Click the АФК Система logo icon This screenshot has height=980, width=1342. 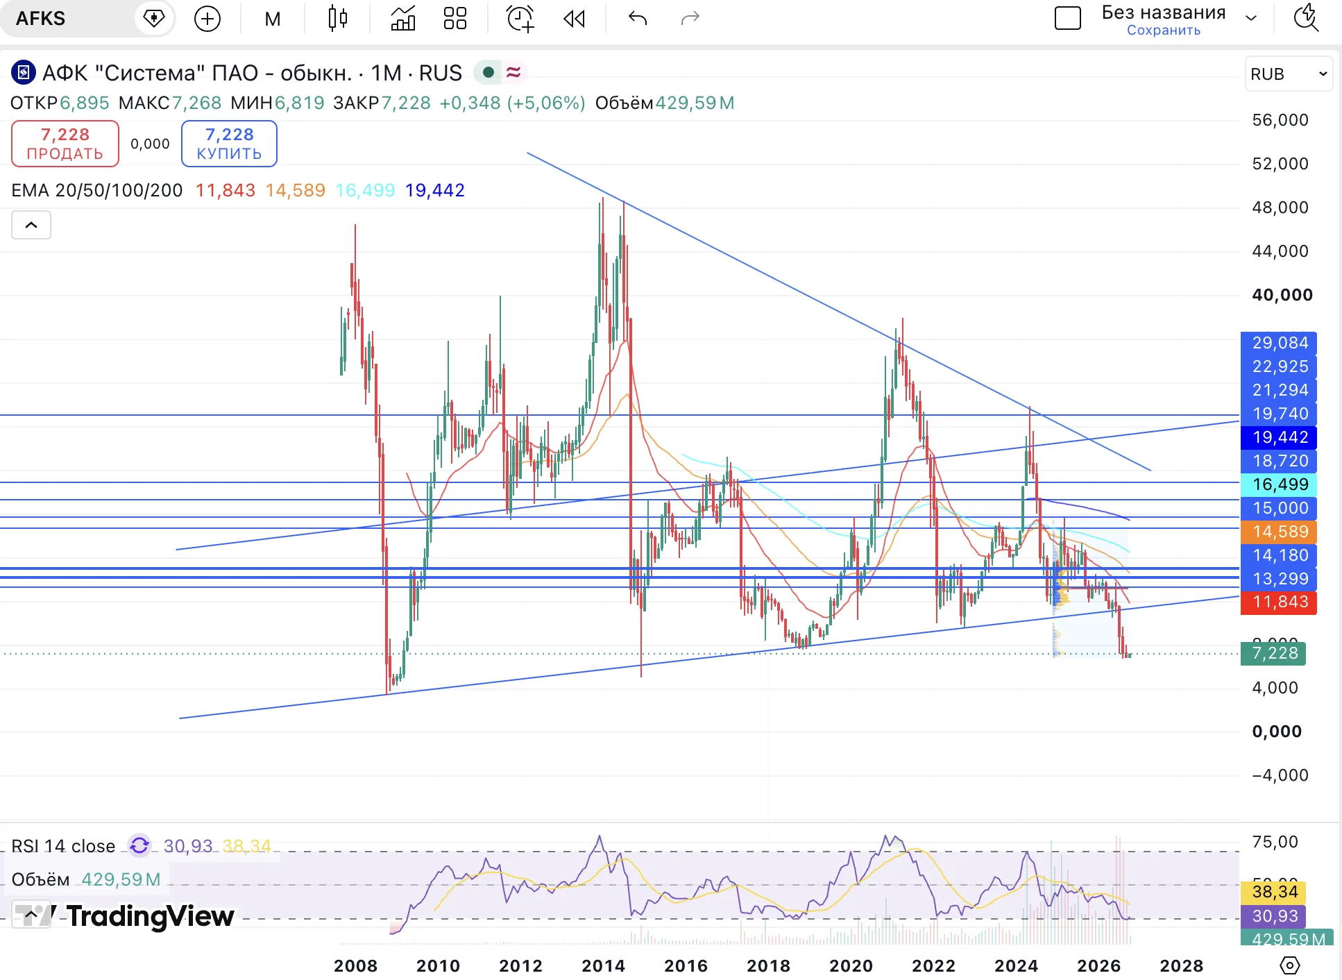pos(24,72)
